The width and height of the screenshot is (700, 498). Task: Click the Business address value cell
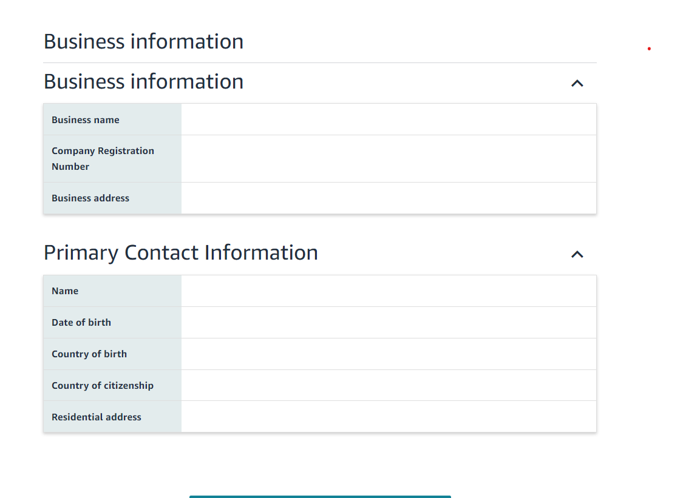(389, 198)
